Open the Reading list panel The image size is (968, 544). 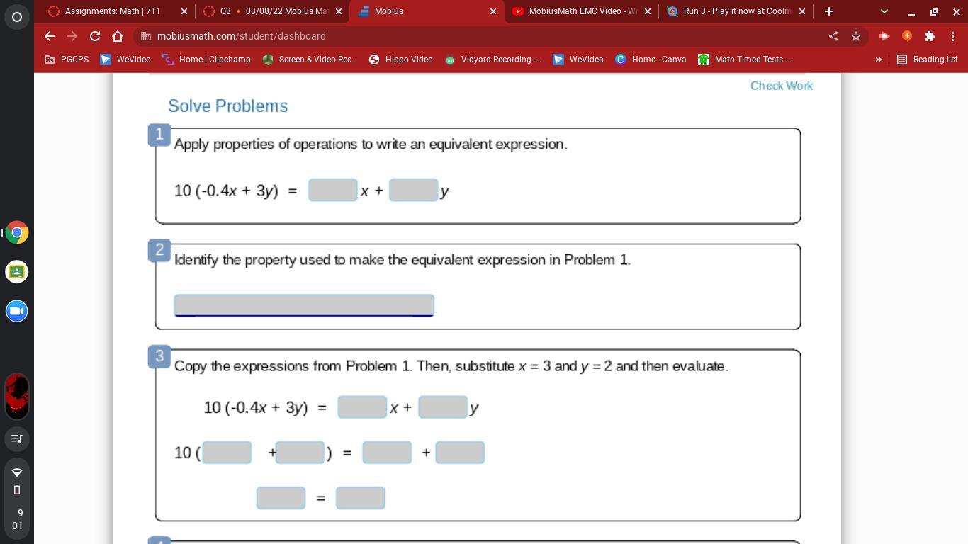928,59
